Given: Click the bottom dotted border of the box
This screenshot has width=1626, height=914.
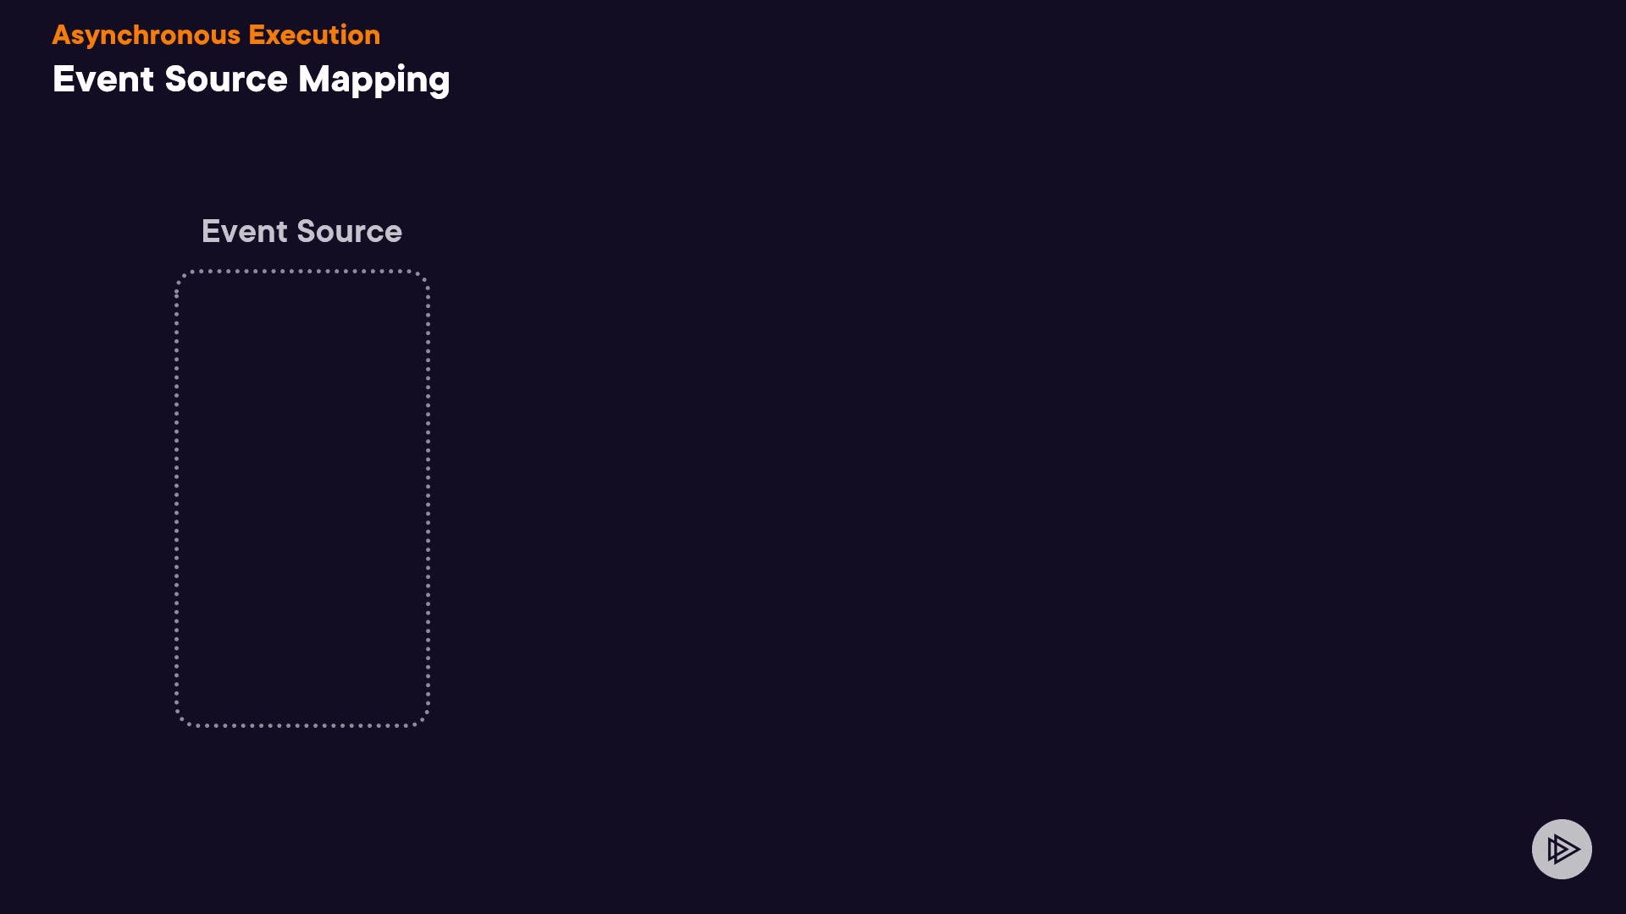Looking at the screenshot, I should click(x=302, y=725).
